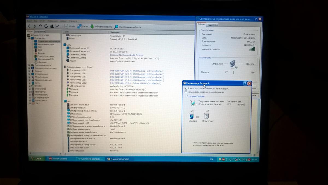
Task: Click the Поле column header
Action: [86, 32]
